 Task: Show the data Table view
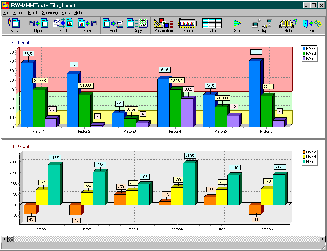pyautogui.click(x=212, y=24)
